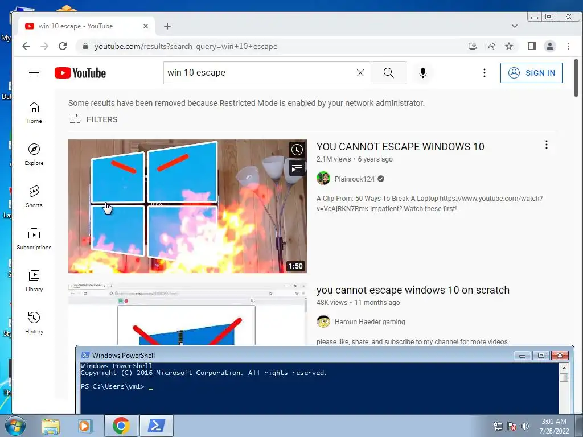Open Plainrock124 channel name link
The width and height of the screenshot is (583, 437).
point(354,179)
